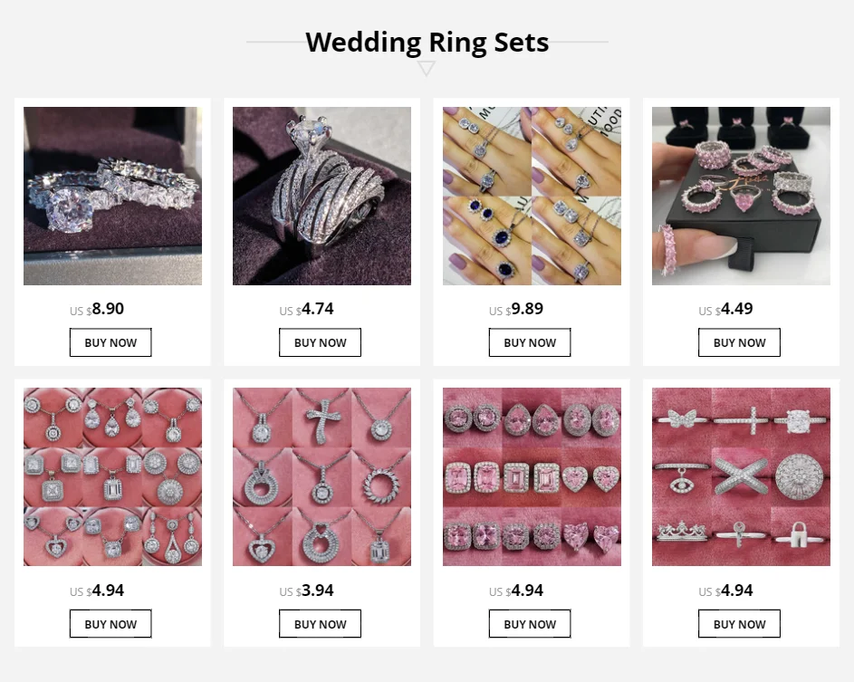854x682 pixels.
Task: Buy the $9.89 jewelry set now
Action: click(x=530, y=342)
